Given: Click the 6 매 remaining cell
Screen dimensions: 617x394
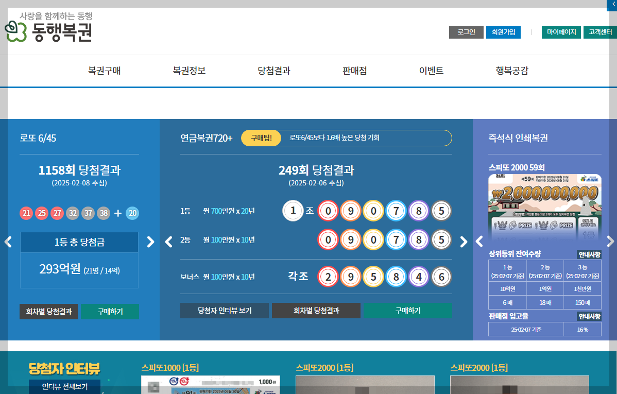Looking at the screenshot, I should coord(507,303).
